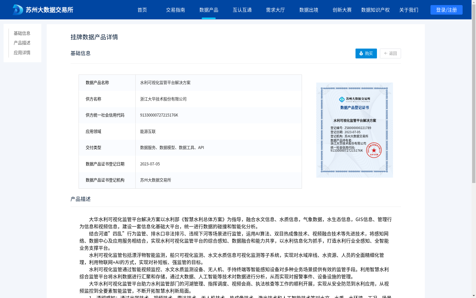The width and height of the screenshot is (476, 298).
Task: Click the 挂牌数据产品详情 page heading
Action: 94,37
